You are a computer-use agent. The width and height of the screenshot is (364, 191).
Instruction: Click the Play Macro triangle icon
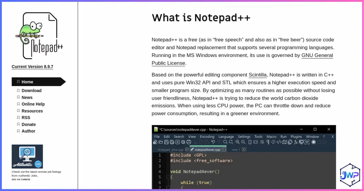click(x=325, y=142)
